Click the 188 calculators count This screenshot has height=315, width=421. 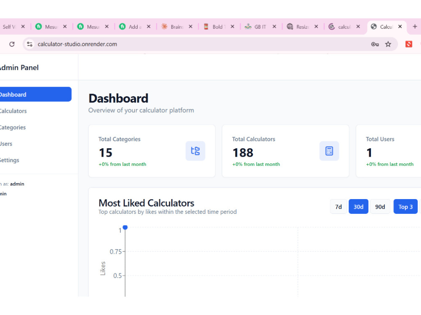[x=243, y=153]
